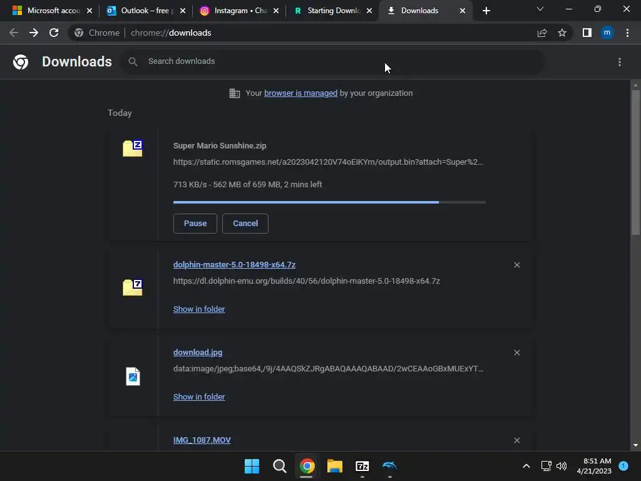The image size is (641, 481).
Task: Close the Downloads tab
Action: coord(463,11)
